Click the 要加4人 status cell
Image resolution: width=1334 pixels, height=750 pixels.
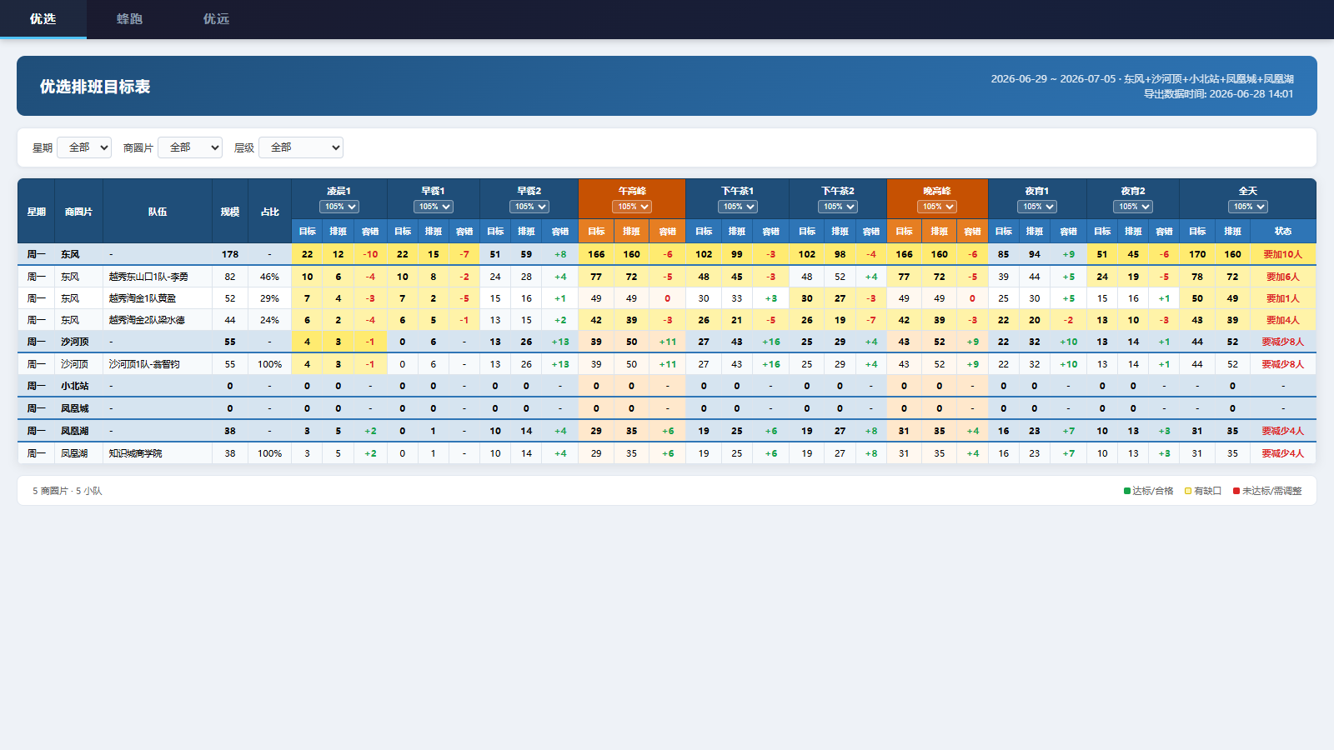pyautogui.click(x=1283, y=320)
